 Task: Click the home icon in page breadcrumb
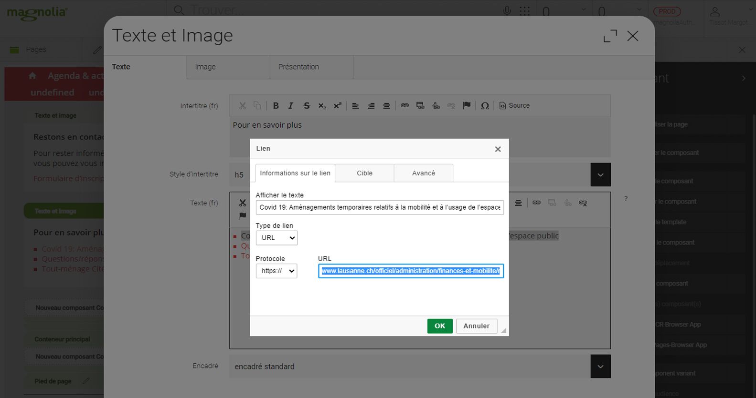(32, 76)
